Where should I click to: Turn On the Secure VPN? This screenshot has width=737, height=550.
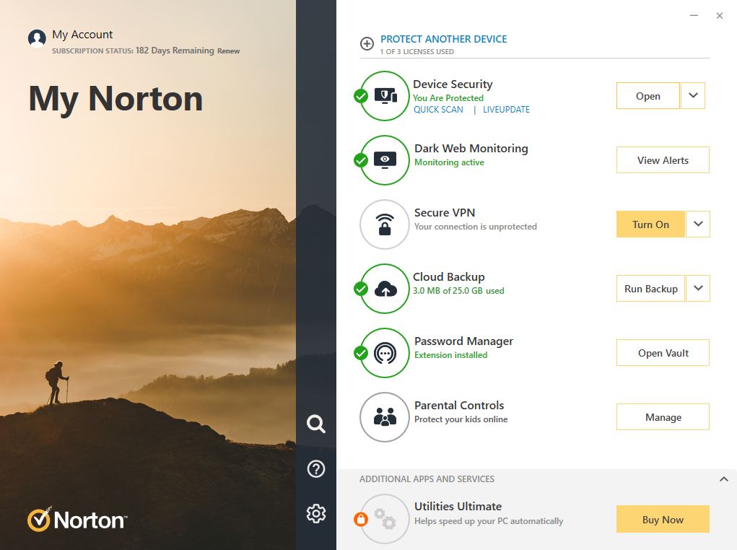pos(650,224)
